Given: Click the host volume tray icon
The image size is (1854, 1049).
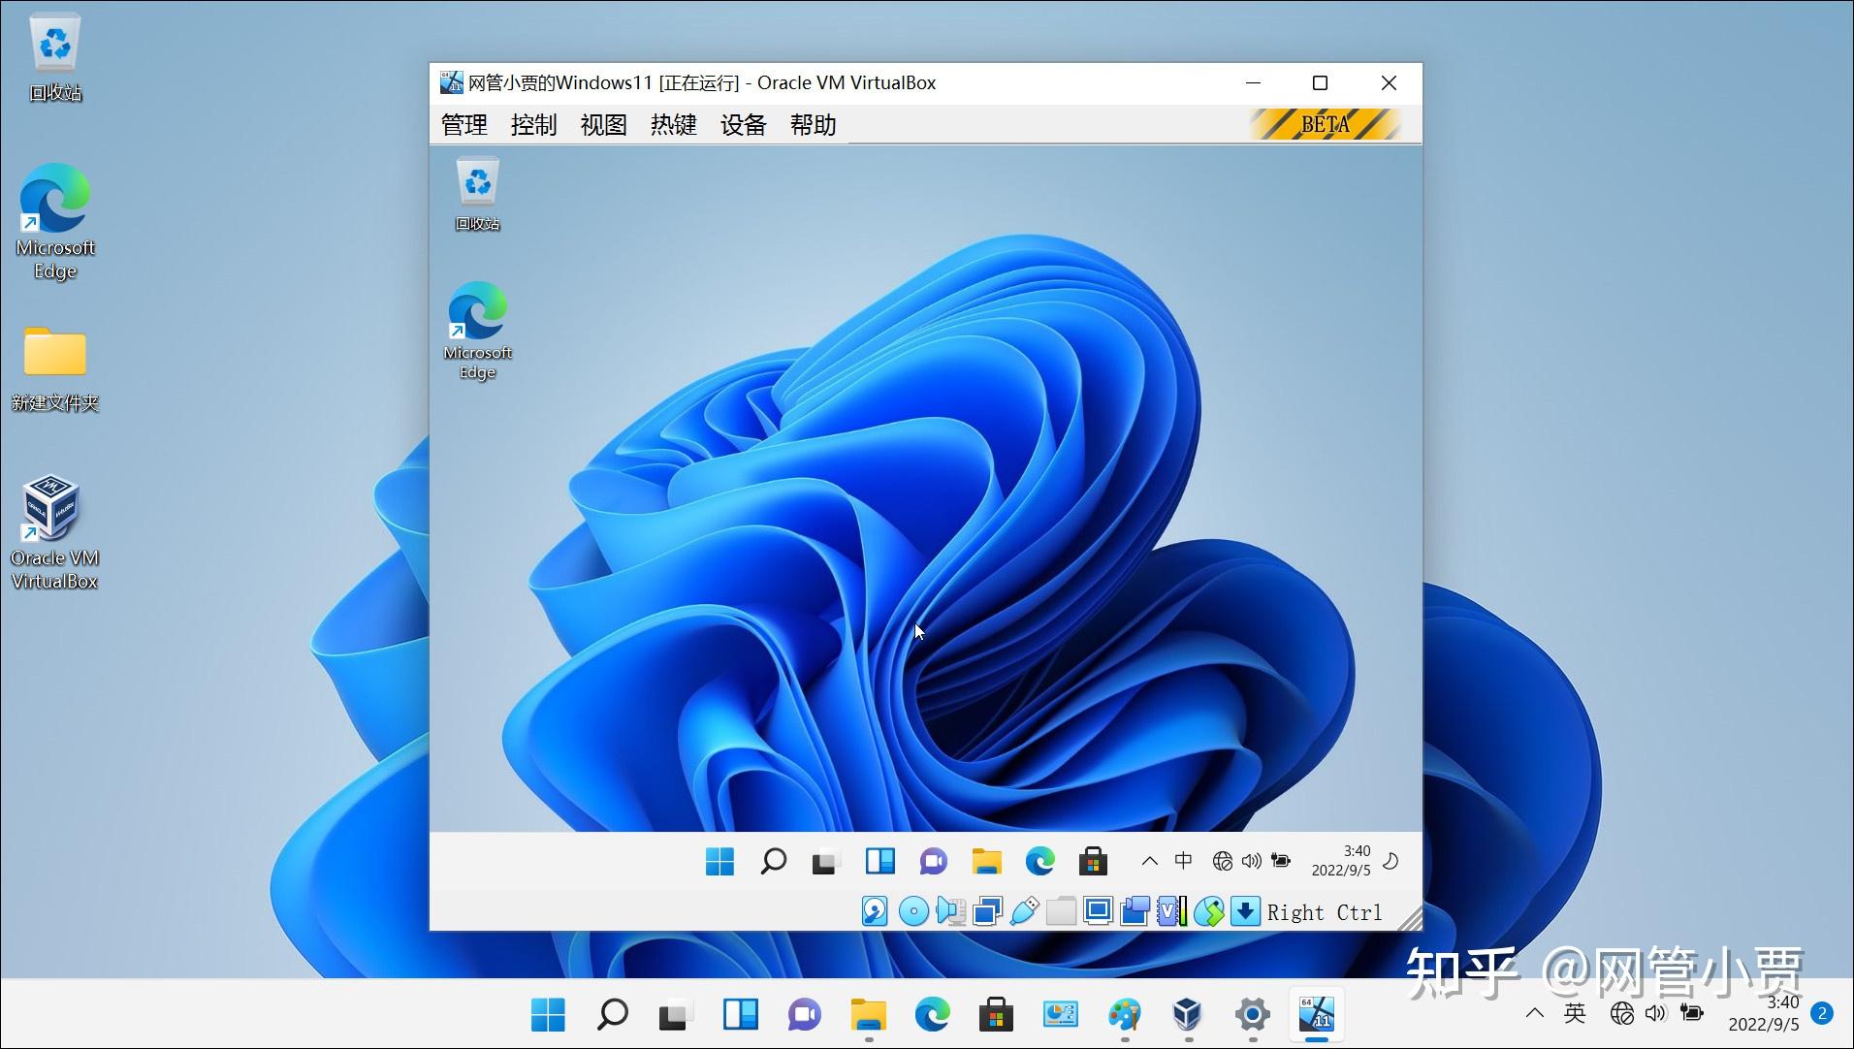Looking at the screenshot, I should pyautogui.click(x=1656, y=1013).
